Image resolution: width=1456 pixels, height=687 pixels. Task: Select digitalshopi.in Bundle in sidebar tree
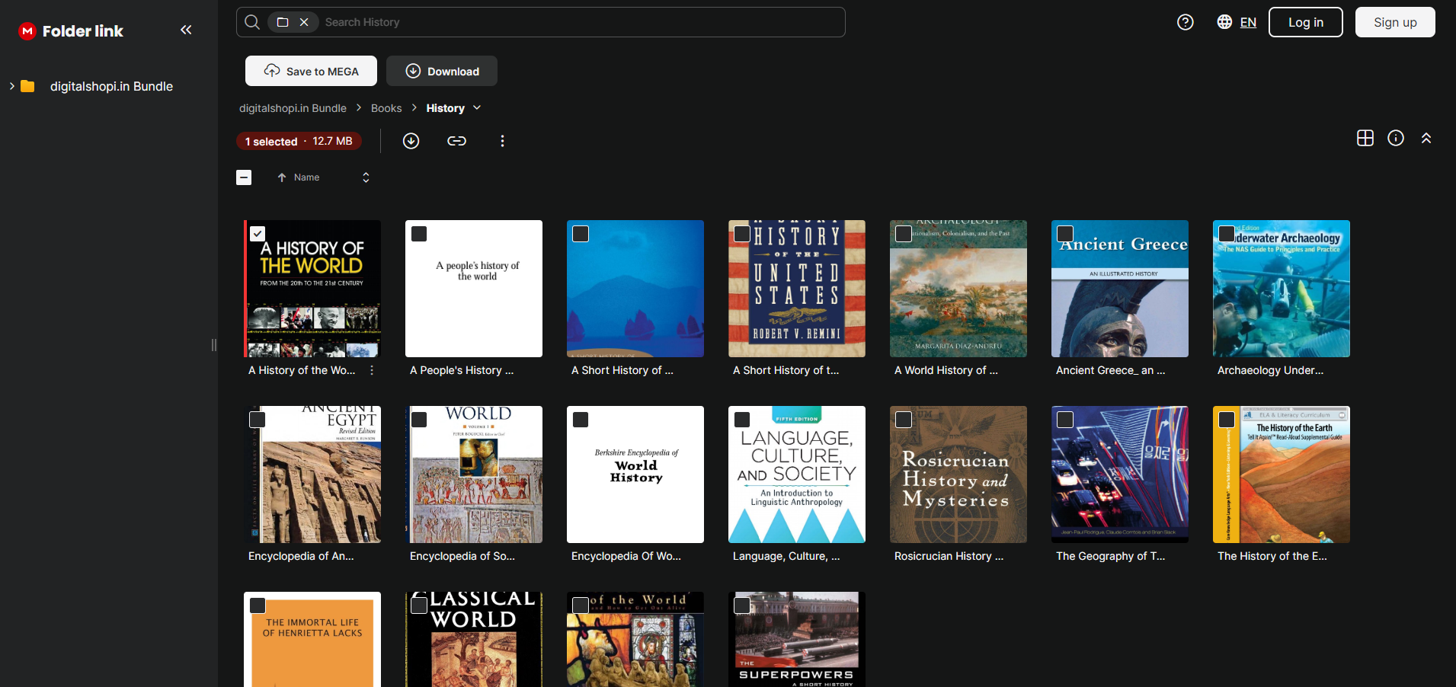111,86
